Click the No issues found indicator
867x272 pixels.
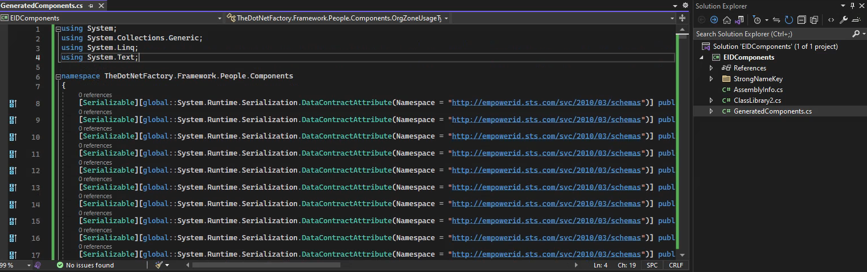click(85, 265)
